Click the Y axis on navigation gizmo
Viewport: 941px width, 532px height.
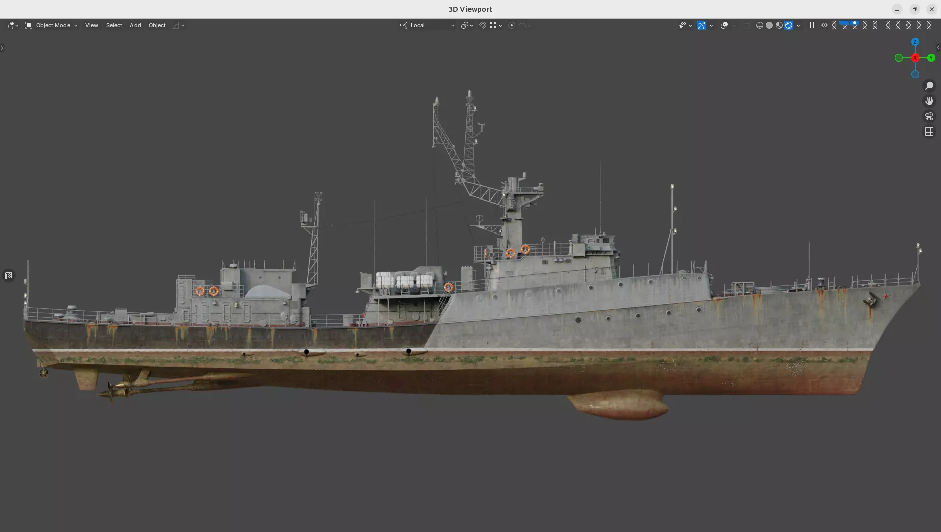[x=931, y=58]
